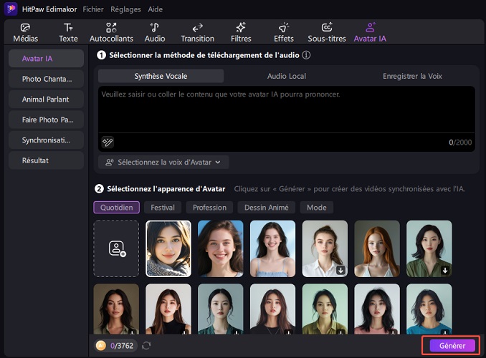Select the Festival category

tap(163, 208)
